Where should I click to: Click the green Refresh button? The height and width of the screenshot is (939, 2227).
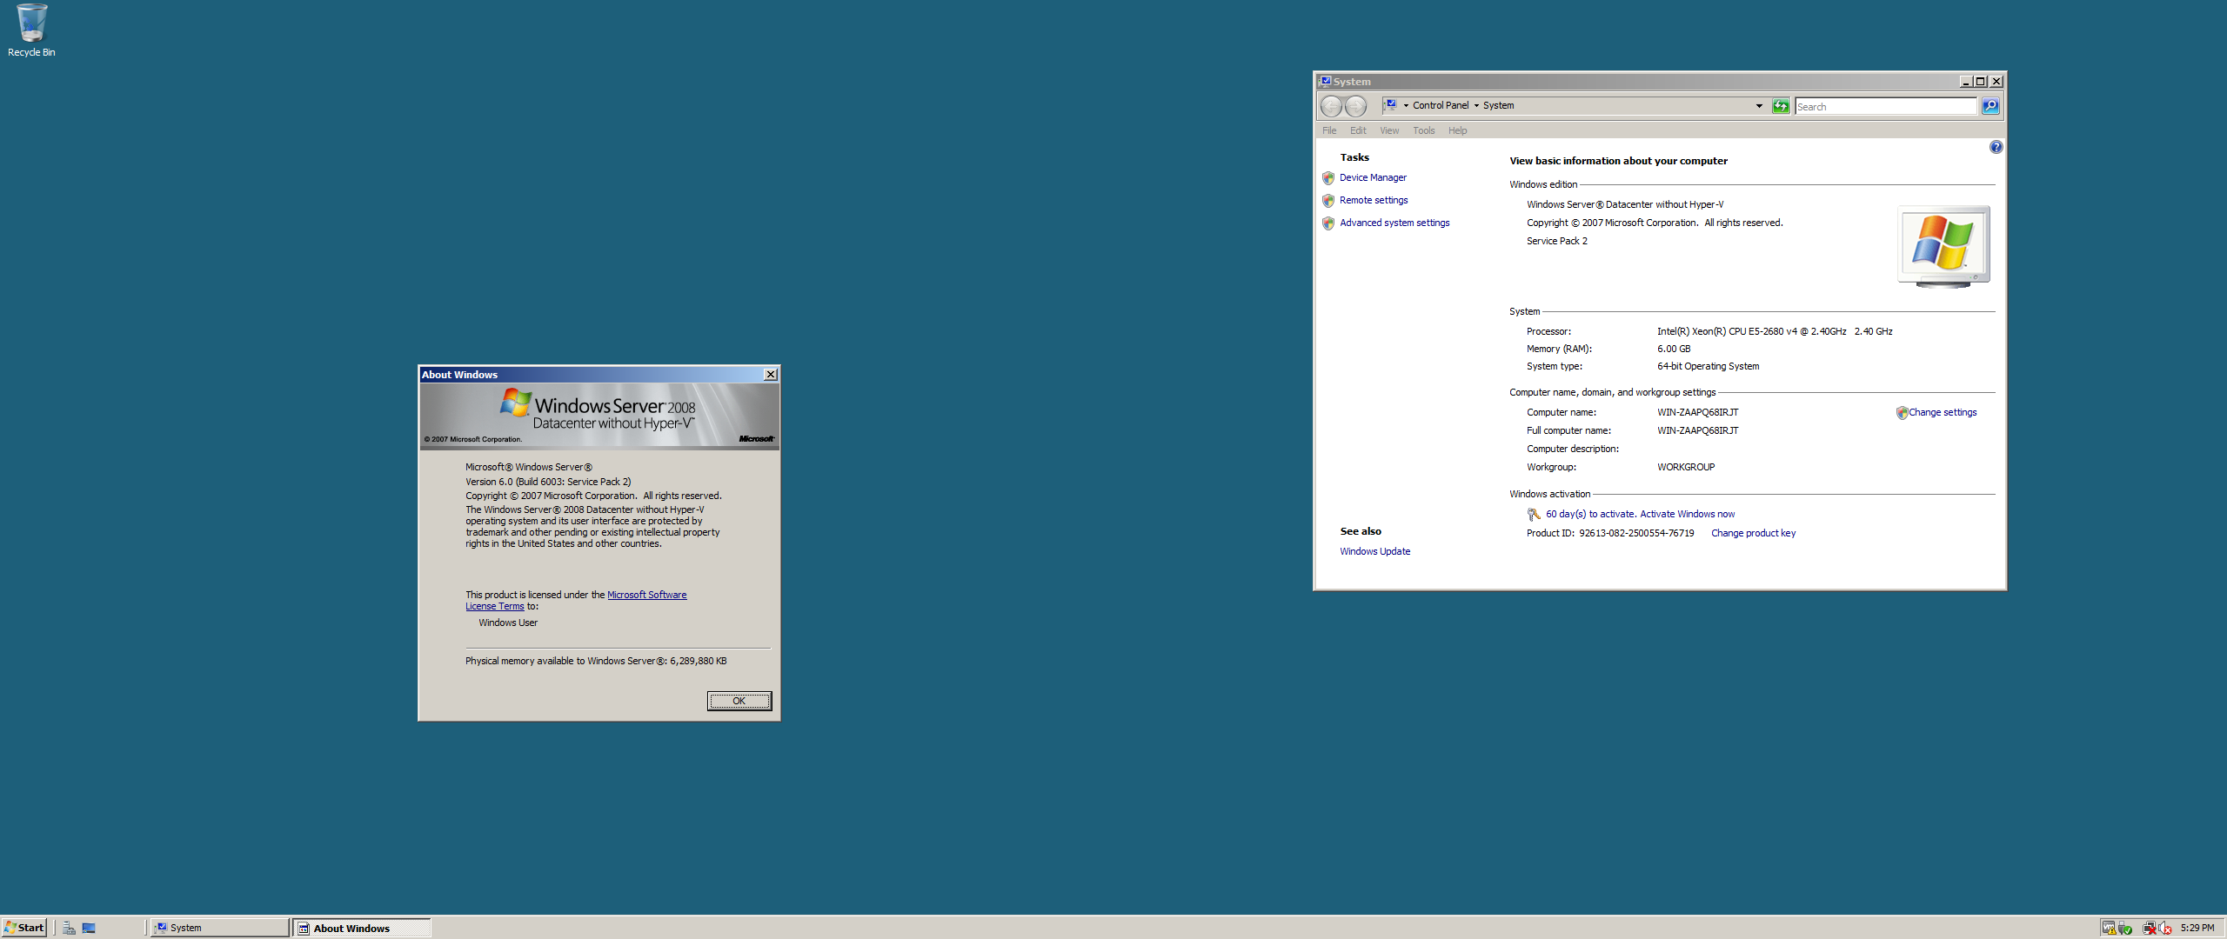[x=1781, y=106]
